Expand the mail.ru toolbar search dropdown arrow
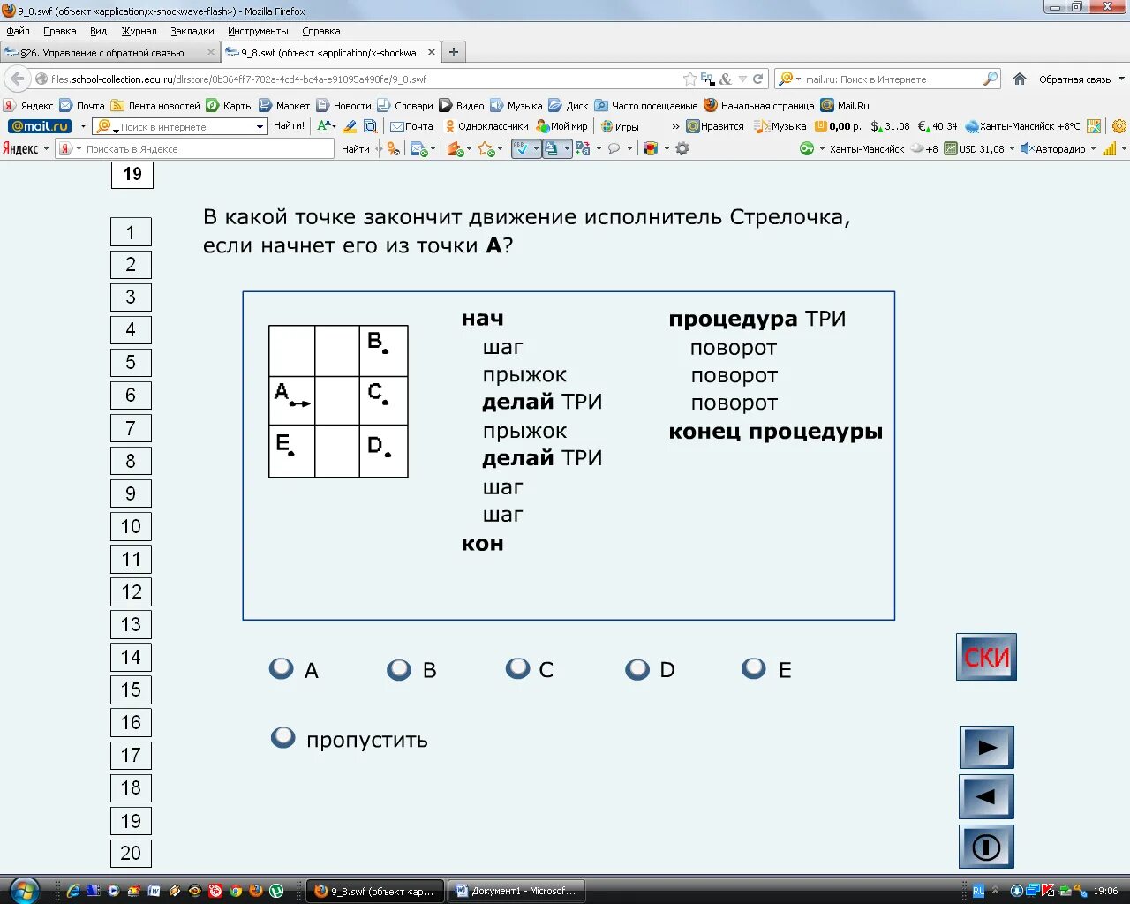 pyautogui.click(x=260, y=126)
